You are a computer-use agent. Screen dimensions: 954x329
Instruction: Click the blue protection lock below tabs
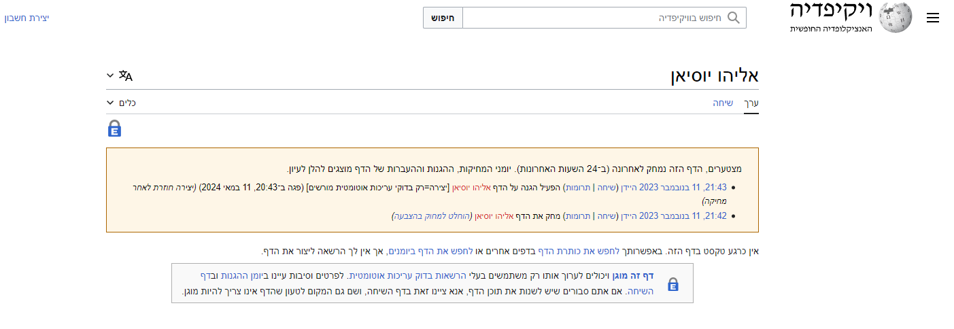114,128
